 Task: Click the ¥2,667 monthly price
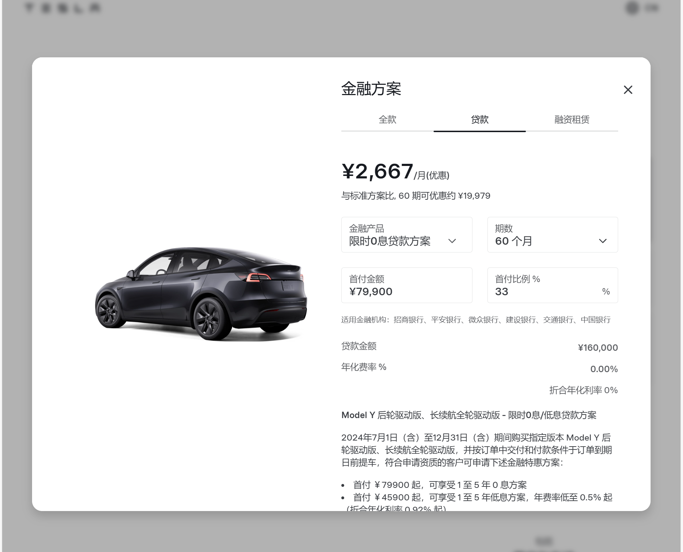pyautogui.click(x=377, y=172)
